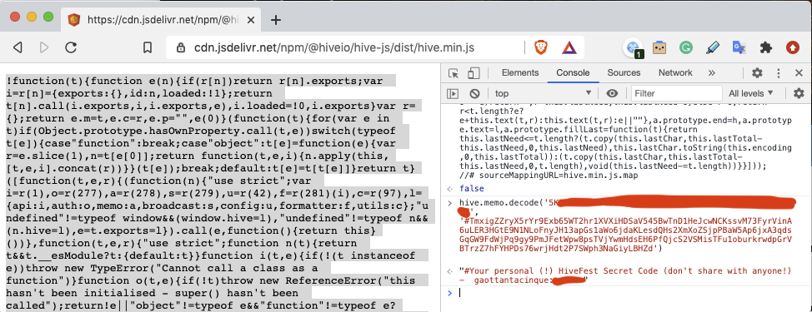This screenshot has width=812, height=312.
Task: Go forward using the browser forward arrow
Action: pyautogui.click(x=44, y=48)
